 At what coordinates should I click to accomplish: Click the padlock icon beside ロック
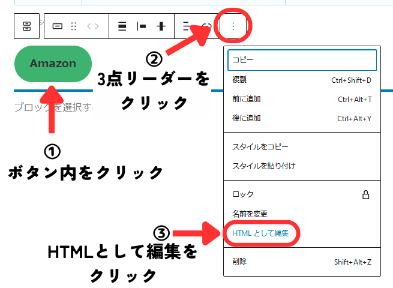coord(365,195)
